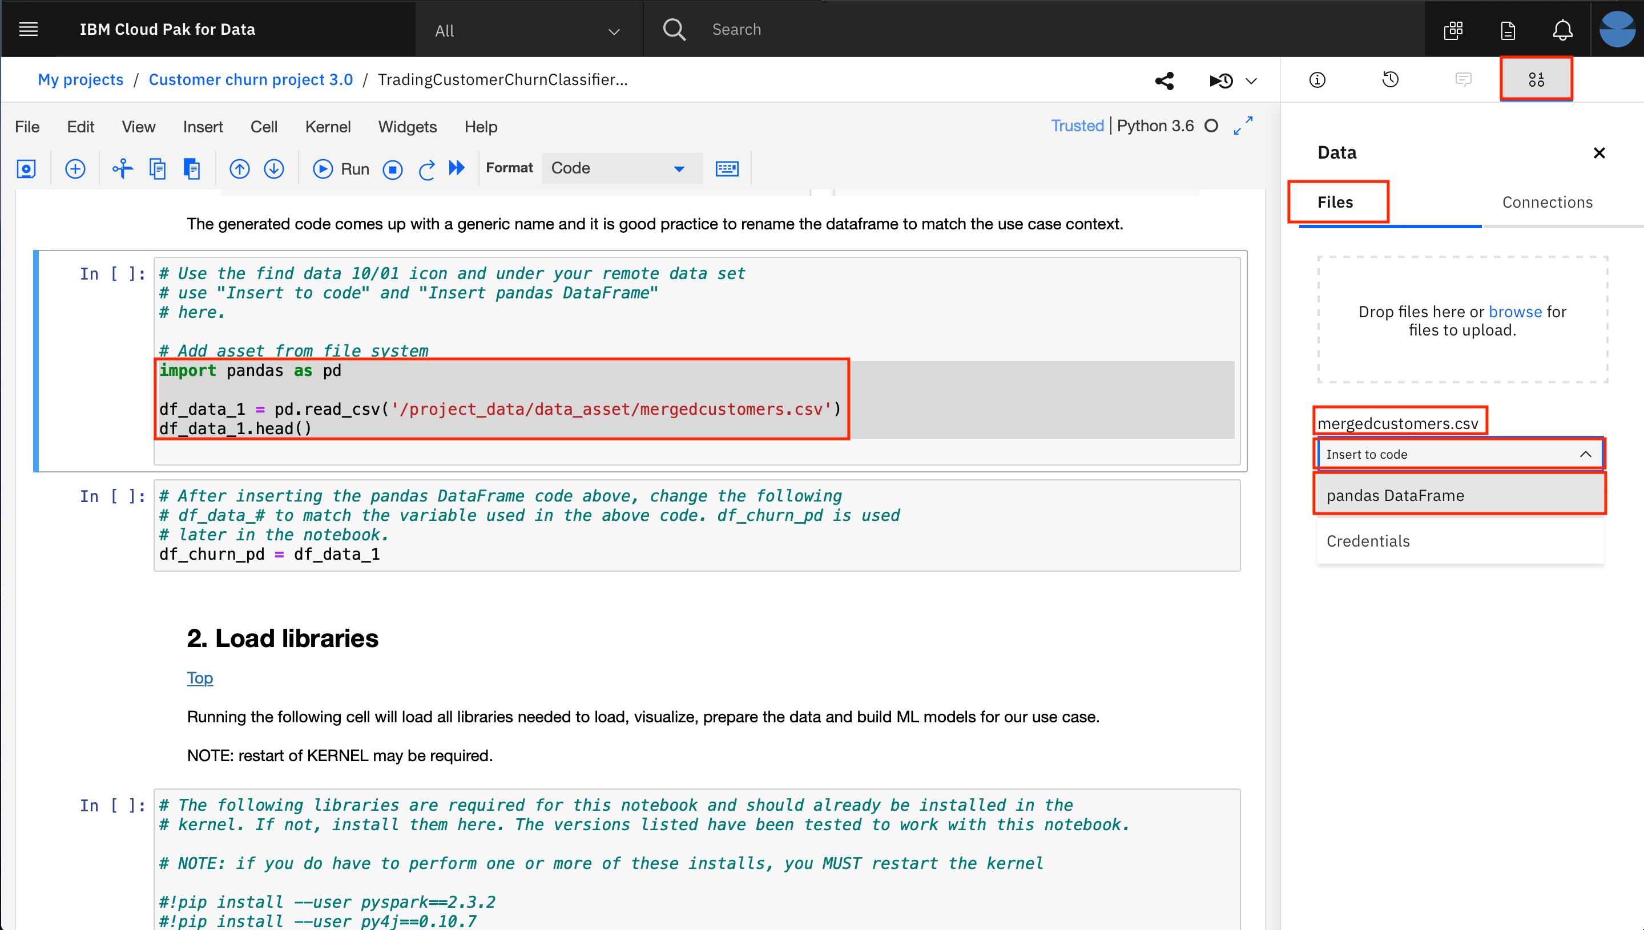The height and width of the screenshot is (930, 1644).
Task: Toggle the fullscreen expand arrows icon
Action: (1243, 126)
